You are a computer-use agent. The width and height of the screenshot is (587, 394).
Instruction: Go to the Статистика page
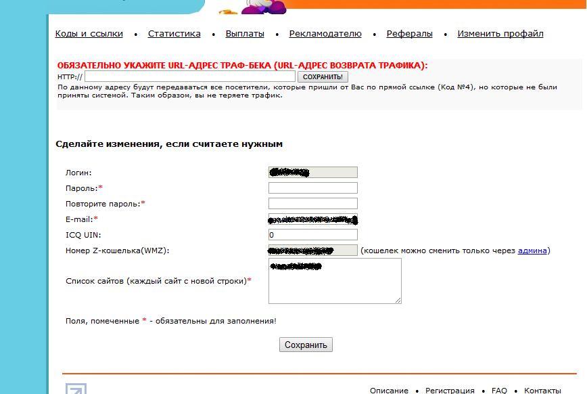174,34
